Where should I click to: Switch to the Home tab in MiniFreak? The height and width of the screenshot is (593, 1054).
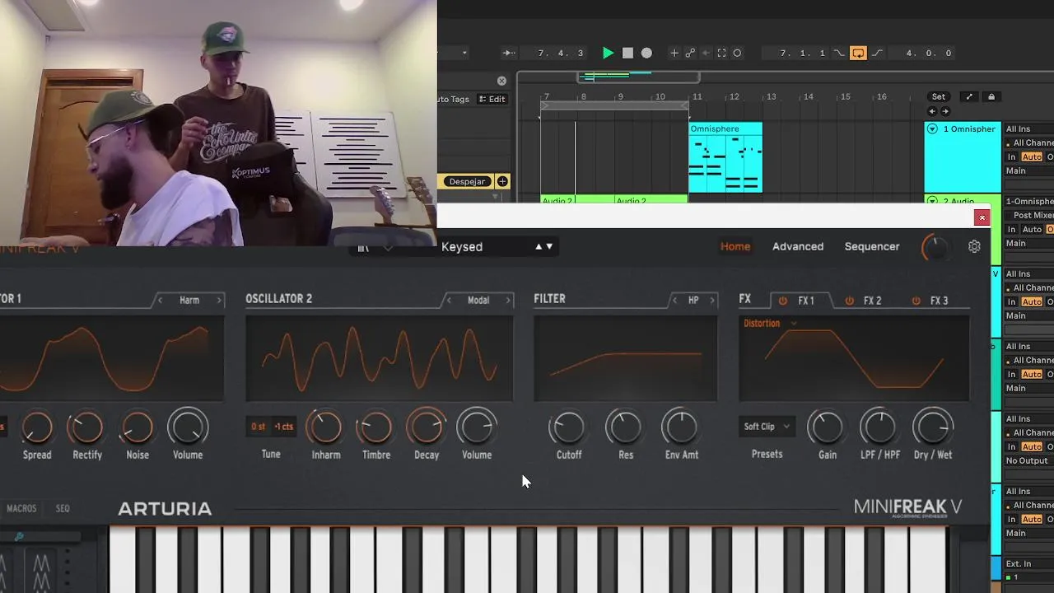click(x=735, y=246)
